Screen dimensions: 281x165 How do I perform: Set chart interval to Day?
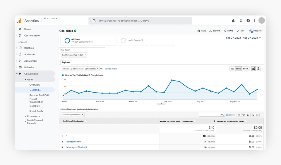(x=232, y=69)
